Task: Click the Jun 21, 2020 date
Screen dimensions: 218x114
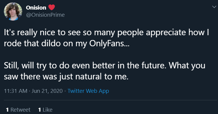Action: 47,91
